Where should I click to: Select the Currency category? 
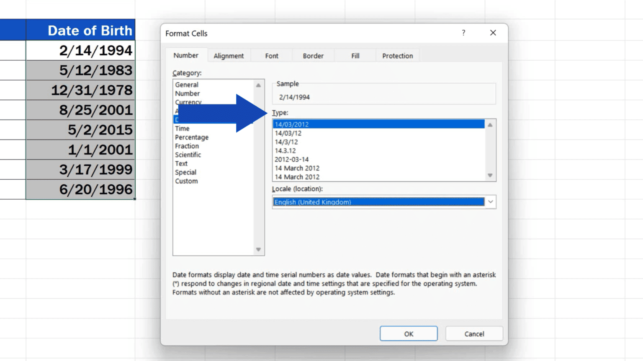[x=188, y=102]
